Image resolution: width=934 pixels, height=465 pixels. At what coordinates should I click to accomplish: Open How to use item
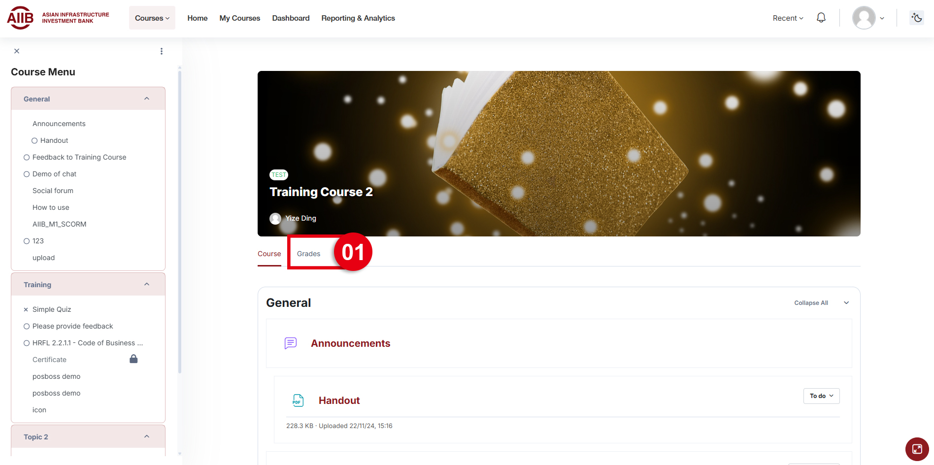click(51, 207)
